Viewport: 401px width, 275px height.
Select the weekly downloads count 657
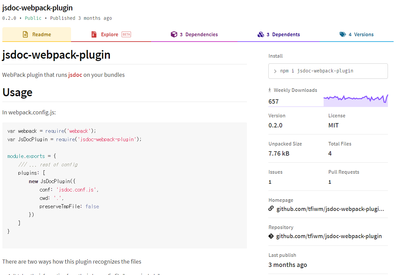(x=273, y=102)
